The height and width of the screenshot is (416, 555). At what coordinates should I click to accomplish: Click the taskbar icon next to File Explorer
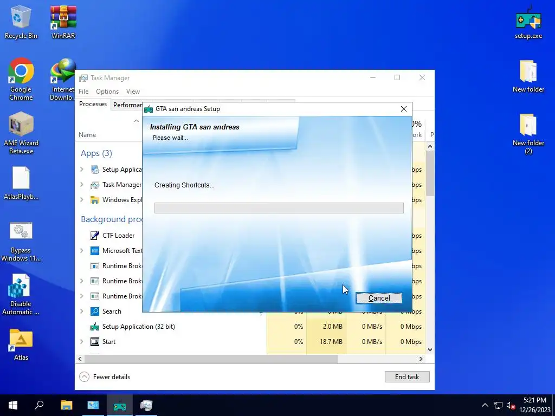pos(93,405)
